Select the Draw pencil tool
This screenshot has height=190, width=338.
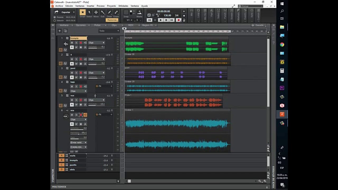pyautogui.click(x=109, y=12)
